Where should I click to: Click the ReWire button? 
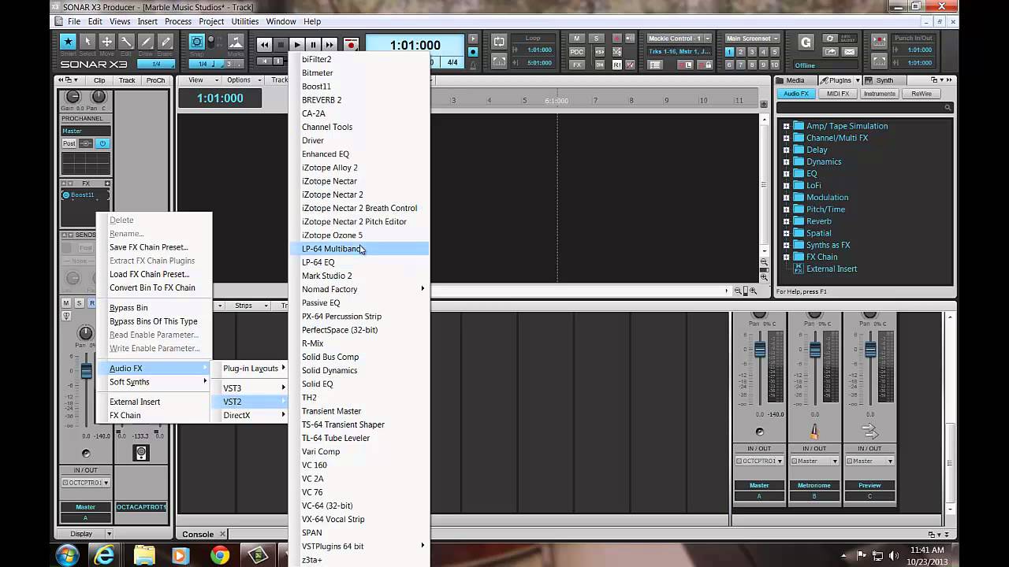(922, 94)
